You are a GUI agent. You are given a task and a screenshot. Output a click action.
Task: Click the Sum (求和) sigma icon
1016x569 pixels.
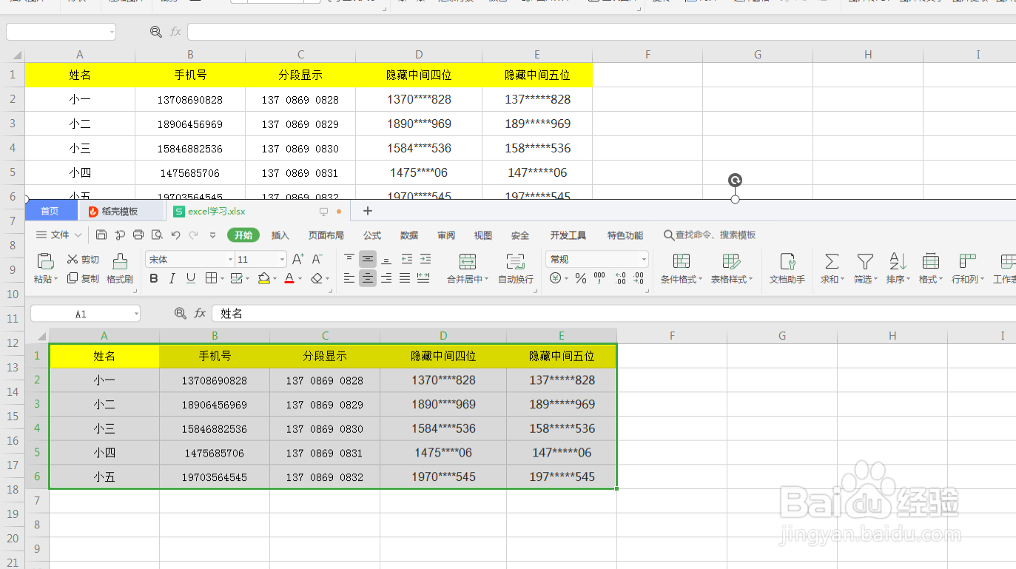[x=832, y=261]
